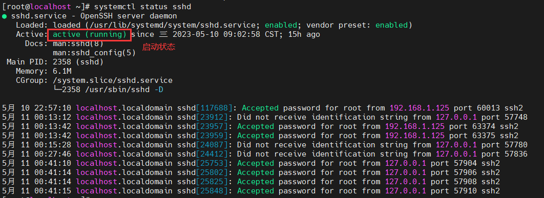Click the Memory 6.1M value
Image resolution: width=544 pixels, height=198 pixels.
(x=62, y=72)
